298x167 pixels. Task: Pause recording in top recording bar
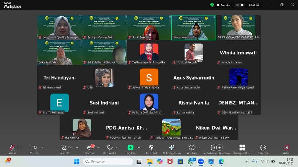pos(237,5)
